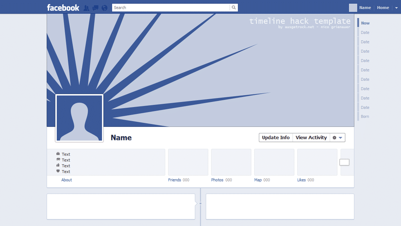
Task: Click the Update Info button
Action: tap(276, 137)
